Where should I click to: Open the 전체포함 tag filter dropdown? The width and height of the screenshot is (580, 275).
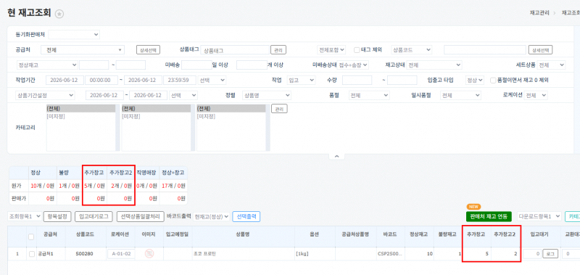(x=331, y=49)
